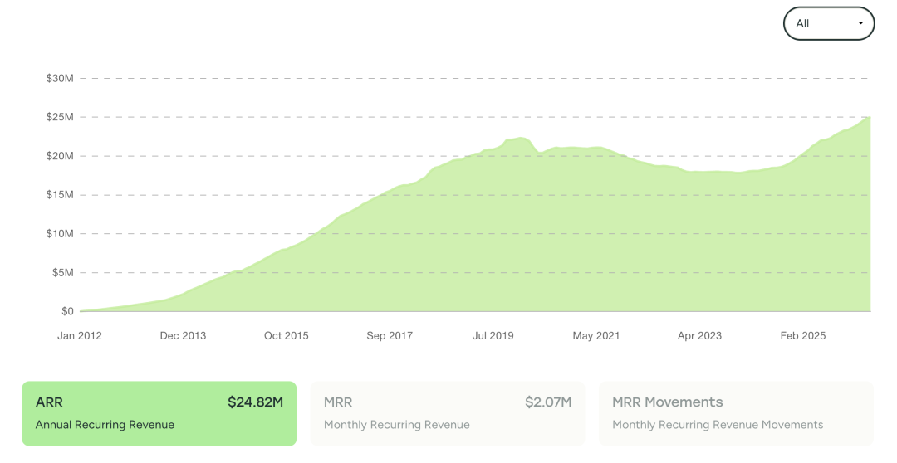This screenshot has height=463, width=897.
Task: Click the $25M y-axis label
Action: point(60,117)
